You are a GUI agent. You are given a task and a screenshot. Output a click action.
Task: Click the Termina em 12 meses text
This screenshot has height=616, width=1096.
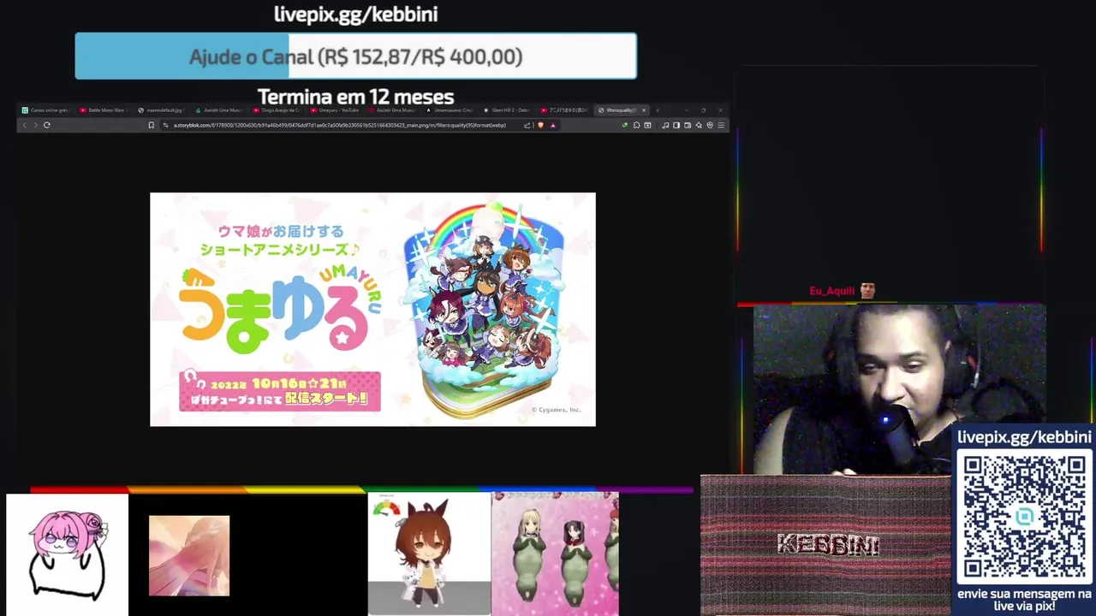pos(355,96)
